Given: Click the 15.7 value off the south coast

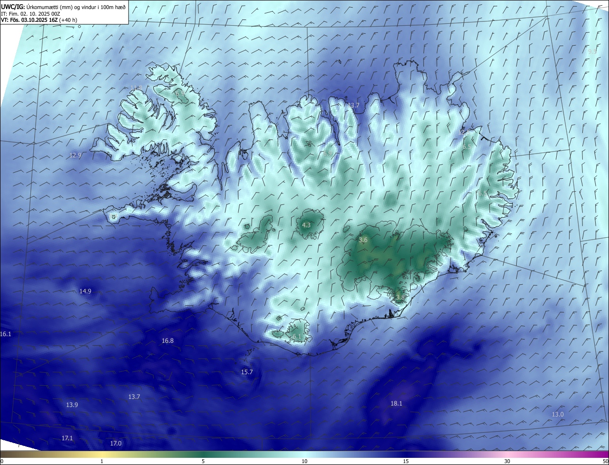Looking at the screenshot, I should pyautogui.click(x=247, y=372).
